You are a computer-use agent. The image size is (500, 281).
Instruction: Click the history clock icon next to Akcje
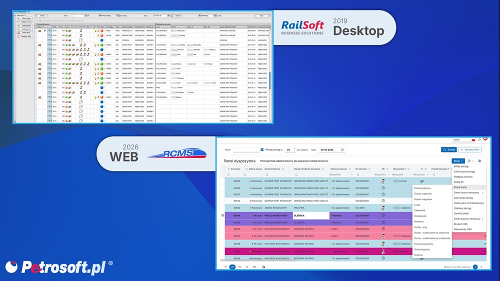coord(469,161)
